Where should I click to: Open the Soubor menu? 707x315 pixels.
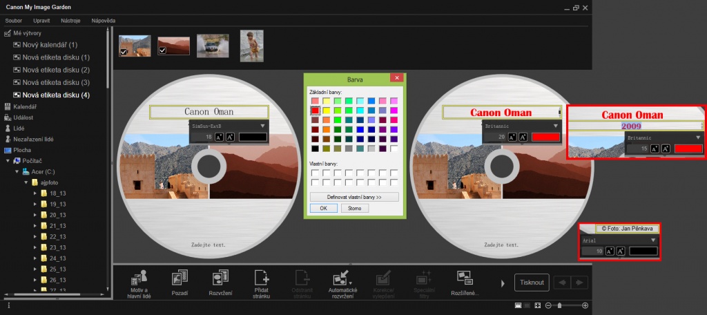point(14,21)
